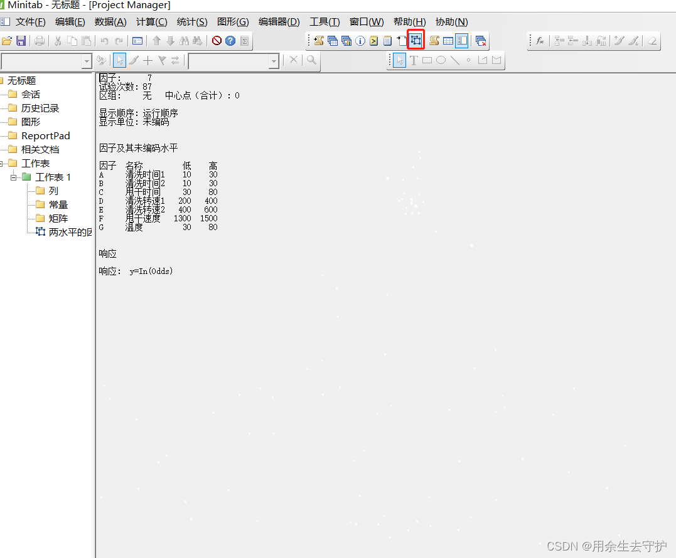Screen dimensions: 676x558
Task: Collapse the 工作表 folder node
Action: [1, 164]
